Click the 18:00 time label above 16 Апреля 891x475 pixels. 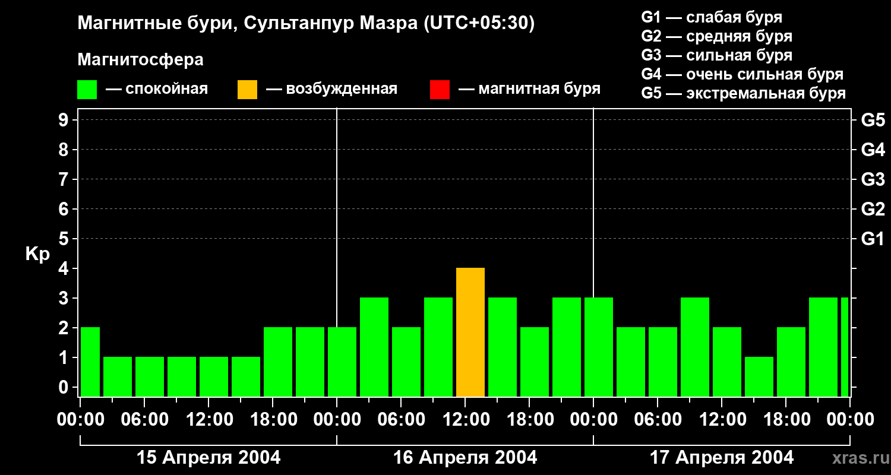(x=529, y=420)
